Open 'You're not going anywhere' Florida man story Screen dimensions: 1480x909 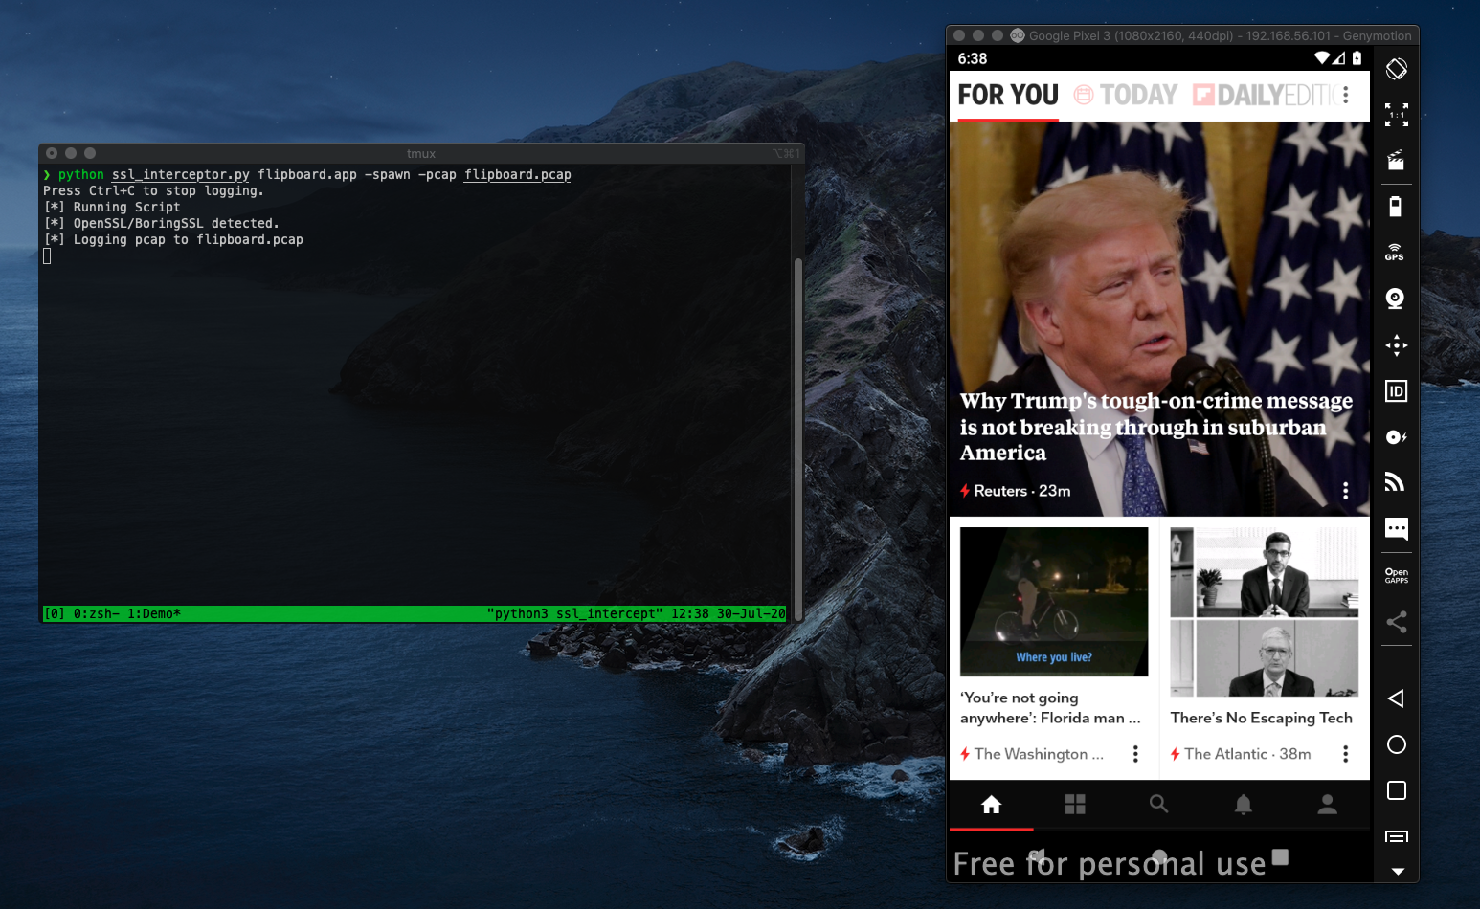(x=1050, y=708)
